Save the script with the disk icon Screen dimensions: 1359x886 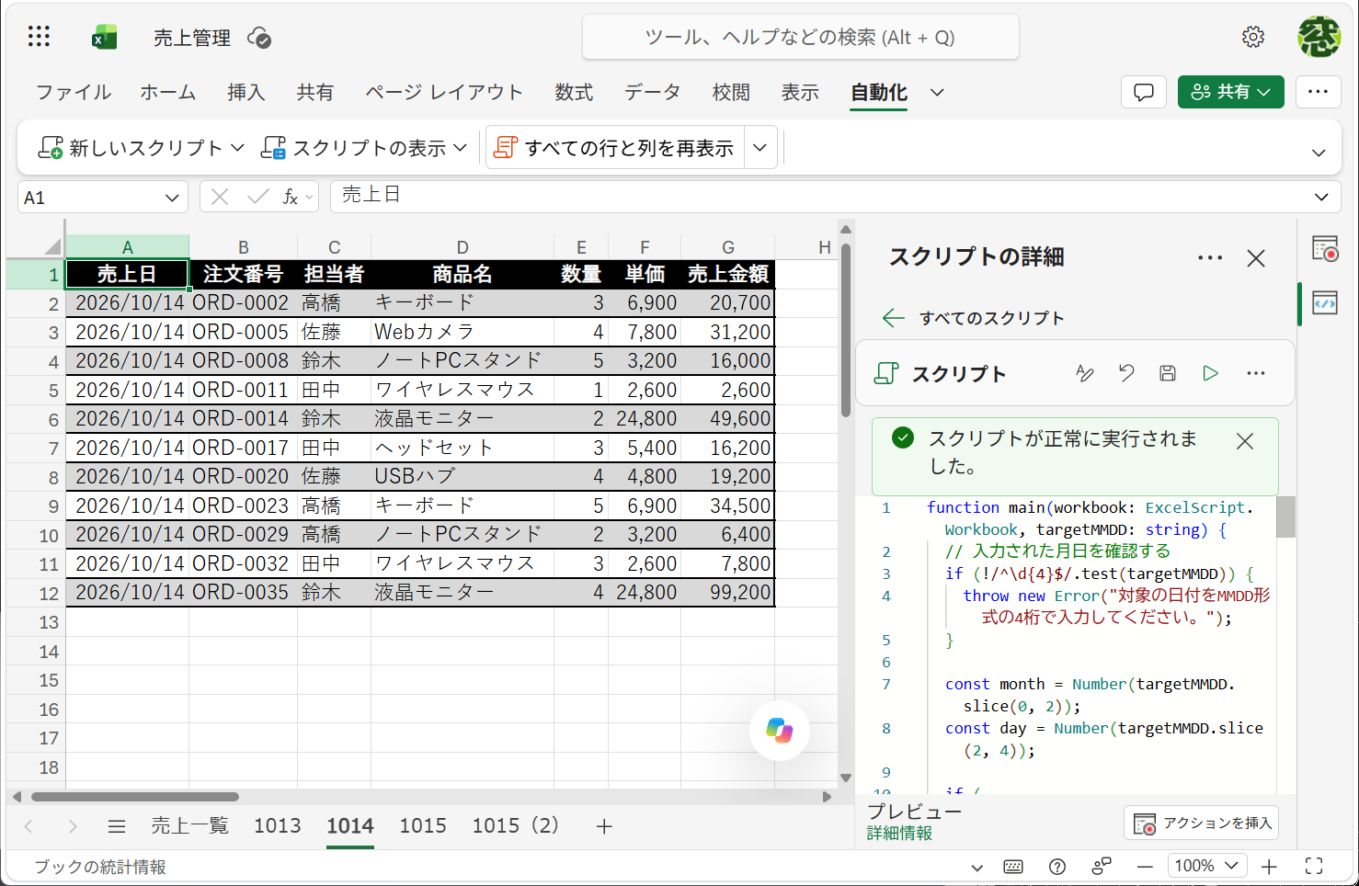1168,373
